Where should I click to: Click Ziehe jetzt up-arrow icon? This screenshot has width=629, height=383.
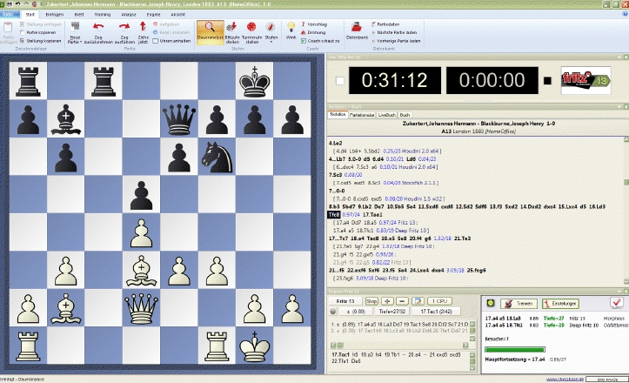click(x=143, y=26)
